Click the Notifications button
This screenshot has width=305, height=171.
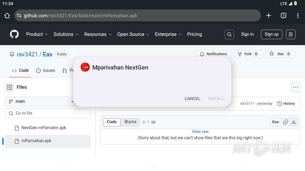(x=213, y=54)
